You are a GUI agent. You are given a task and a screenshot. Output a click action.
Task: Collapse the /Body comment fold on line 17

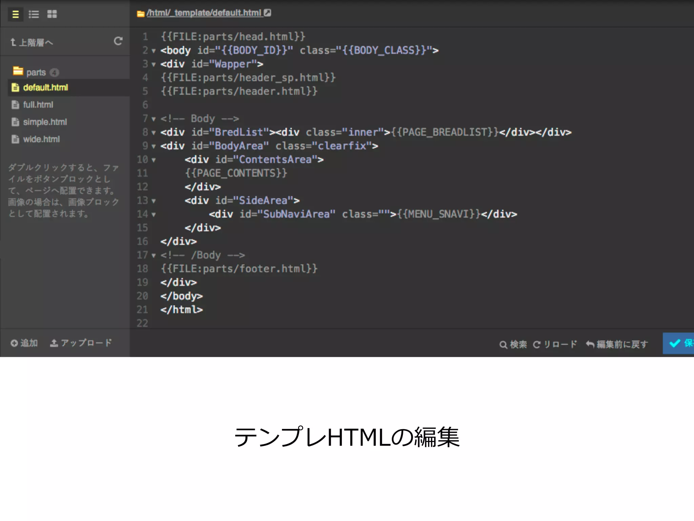coord(154,256)
